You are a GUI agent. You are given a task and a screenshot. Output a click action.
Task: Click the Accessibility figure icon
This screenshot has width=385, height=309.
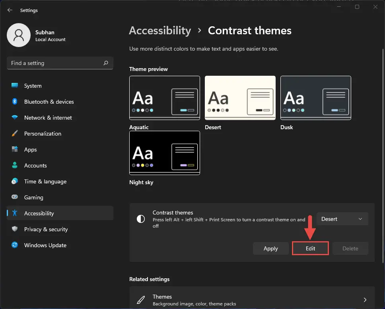point(15,213)
